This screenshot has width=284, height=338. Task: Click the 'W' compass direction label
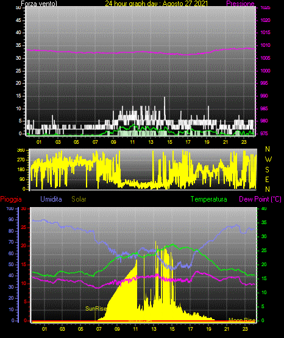[268, 160]
